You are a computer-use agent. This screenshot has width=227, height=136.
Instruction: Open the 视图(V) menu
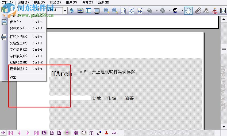39,2
